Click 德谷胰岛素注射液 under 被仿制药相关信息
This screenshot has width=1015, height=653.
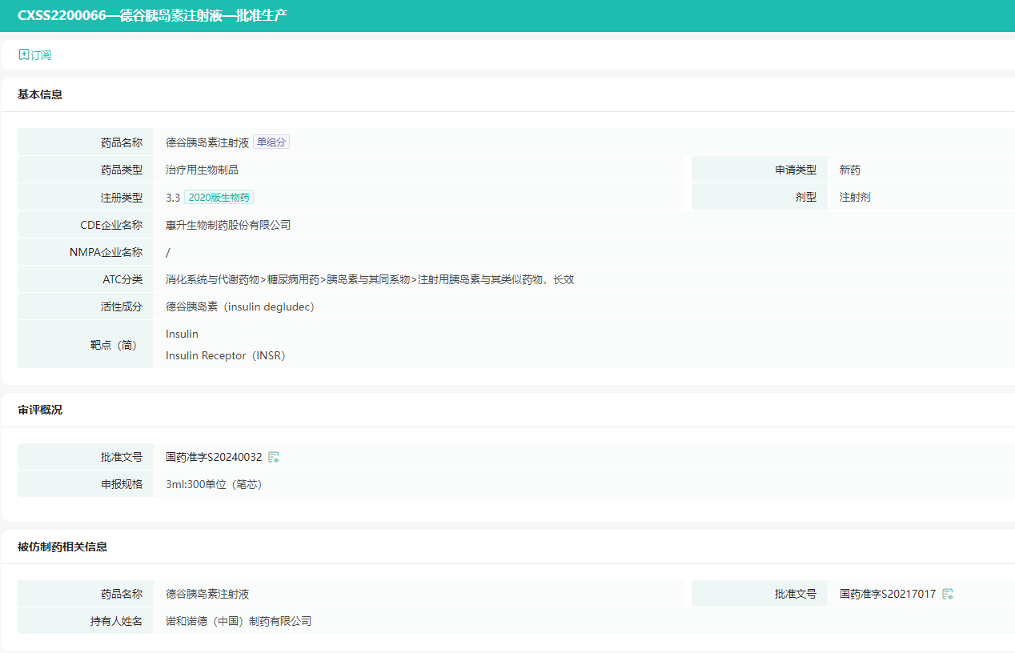207,594
